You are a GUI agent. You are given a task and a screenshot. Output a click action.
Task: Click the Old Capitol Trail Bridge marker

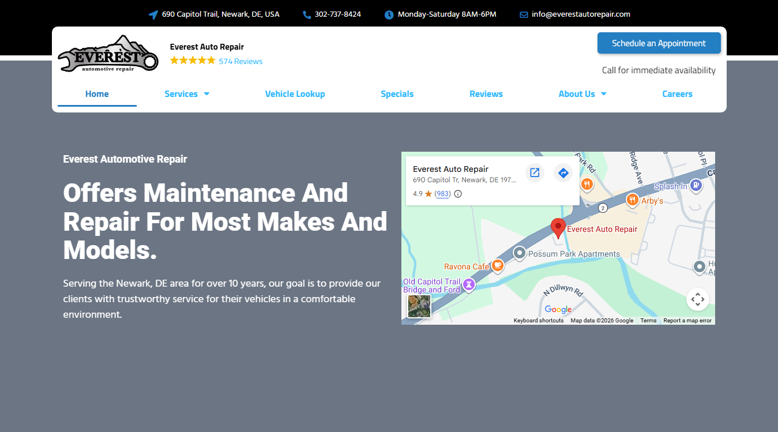[469, 284]
